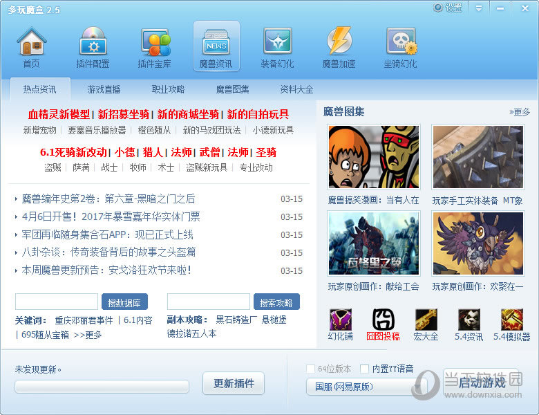The height and width of the screenshot is (415, 539).
Task: Open news 本周魔兽更新预告
Action: [106, 270]
